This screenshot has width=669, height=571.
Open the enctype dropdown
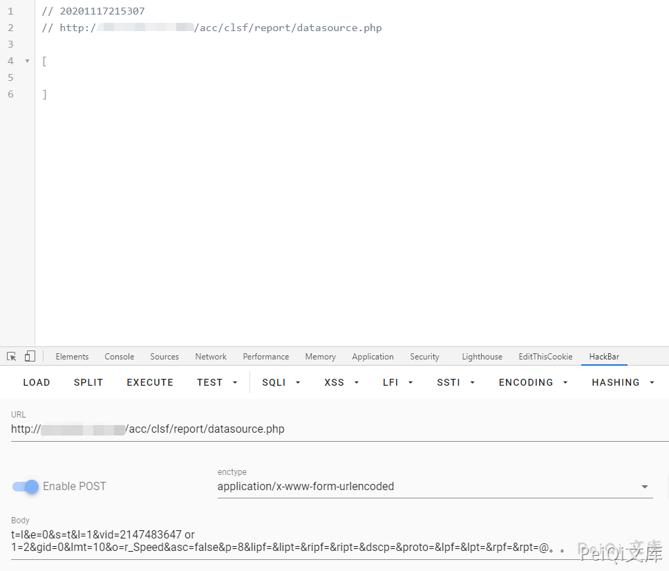(435, 487)
